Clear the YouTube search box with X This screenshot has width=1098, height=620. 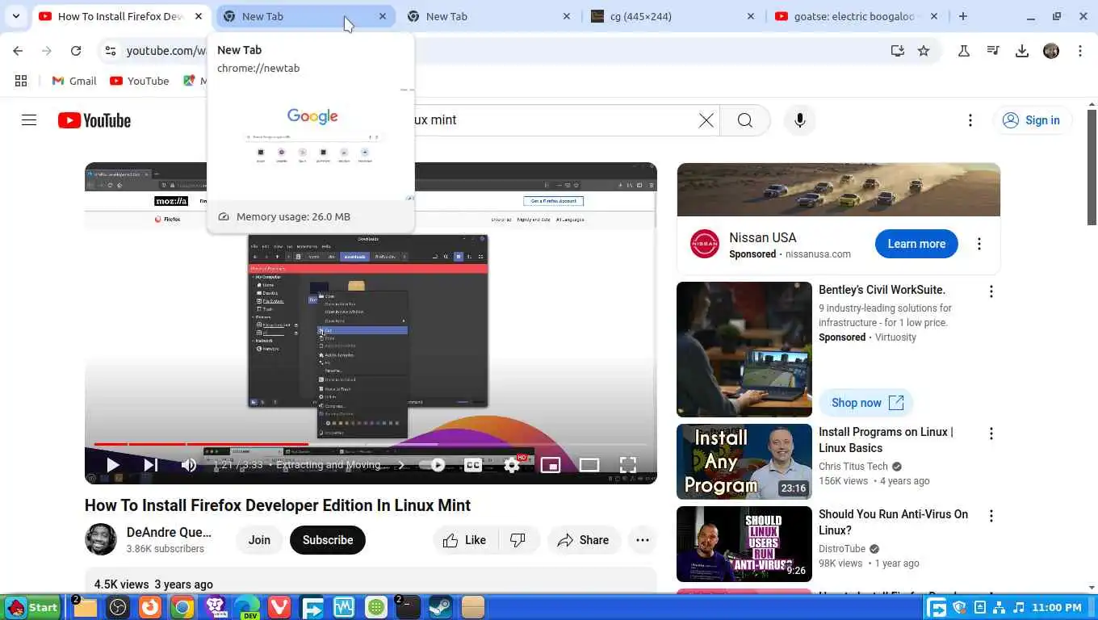(x=706, y=120)
